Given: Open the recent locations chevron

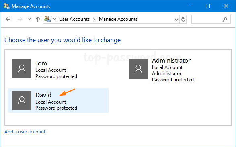Looking at the screenshot, I should [29, 19].
